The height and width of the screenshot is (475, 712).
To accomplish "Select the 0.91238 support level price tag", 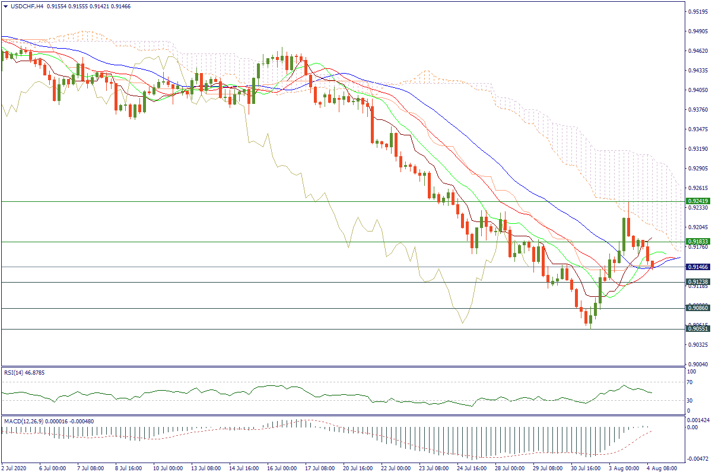I will (x=697, y=282).
